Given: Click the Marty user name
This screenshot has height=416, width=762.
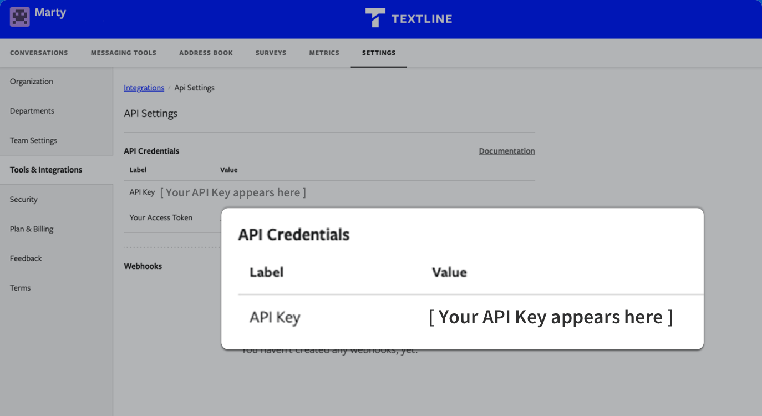Looking at the screenshot, I should click(x=50, y=12).
